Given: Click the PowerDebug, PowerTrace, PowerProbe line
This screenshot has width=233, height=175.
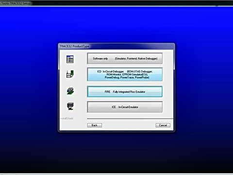Looking at the screenshot, I should point(127,77).
